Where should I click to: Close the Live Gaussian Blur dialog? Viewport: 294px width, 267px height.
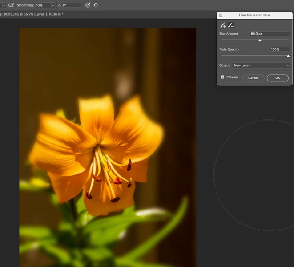coord(221,15)
